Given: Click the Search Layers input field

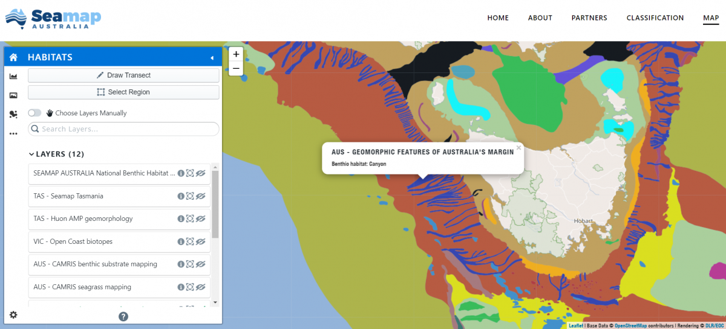Looking at the screenshot, I should tap(123, 129).
